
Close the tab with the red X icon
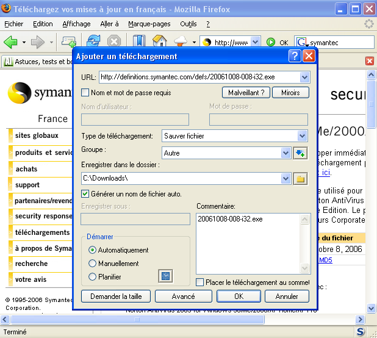click(370, 61)
